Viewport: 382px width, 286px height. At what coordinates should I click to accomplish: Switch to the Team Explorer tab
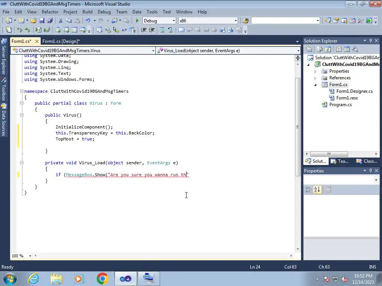(x=340, y=161)
